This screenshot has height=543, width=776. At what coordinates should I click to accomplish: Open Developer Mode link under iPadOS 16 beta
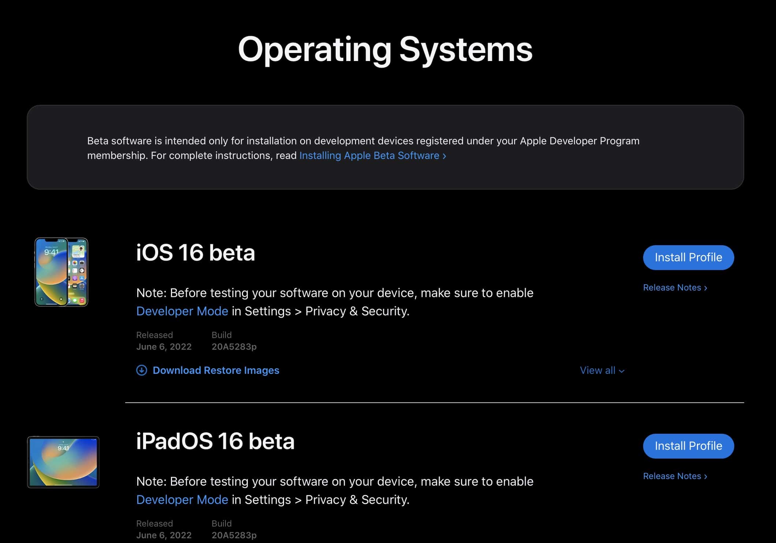[182, 500]
